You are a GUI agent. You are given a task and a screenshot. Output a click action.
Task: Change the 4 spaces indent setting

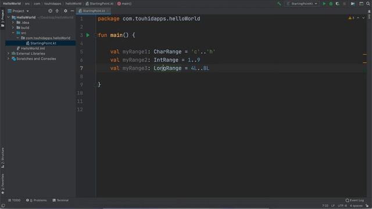click(x=356, y=206)
